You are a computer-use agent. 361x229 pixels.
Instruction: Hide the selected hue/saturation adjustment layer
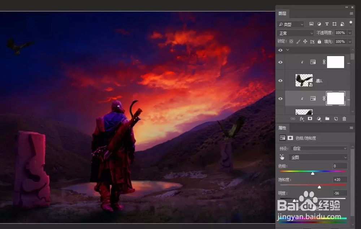pyautogui.click(x=280, y=99)
